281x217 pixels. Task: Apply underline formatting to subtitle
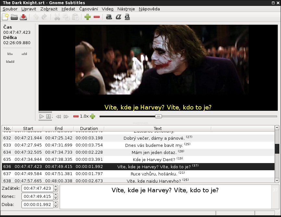click(x=127, y=17)
